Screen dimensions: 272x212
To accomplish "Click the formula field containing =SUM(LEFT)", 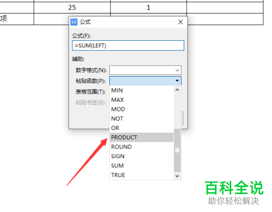I will [128, 46].
